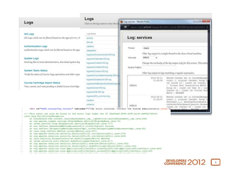Screen dimensions: 226x170
Task: Open the AnnouncementWS.log entry
Action: pos(101,55)
